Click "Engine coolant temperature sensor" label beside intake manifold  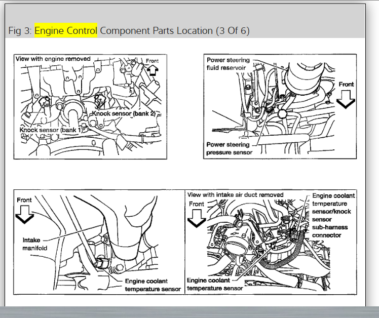coord(153,285)
